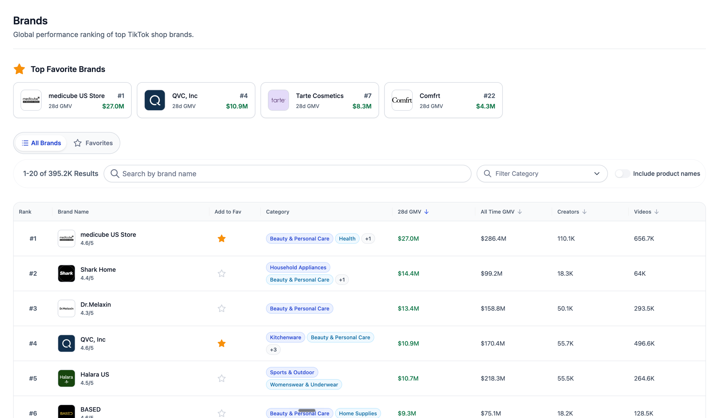The height and width of the screenshot is (418, 720).
Task: Star the BASED brand row
Action: tap(221, 413)
